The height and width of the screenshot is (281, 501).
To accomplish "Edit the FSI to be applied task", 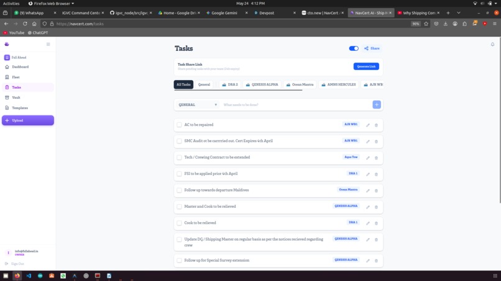I will click(368, 174).
